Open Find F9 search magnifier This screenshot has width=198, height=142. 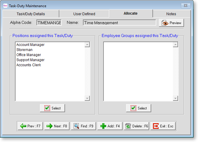tap(83, 126)
